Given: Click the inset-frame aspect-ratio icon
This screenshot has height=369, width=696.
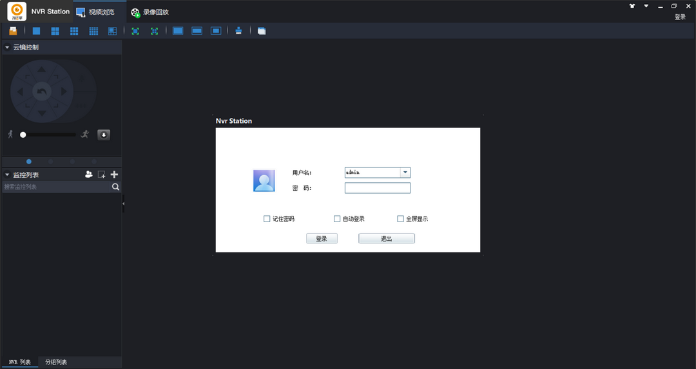Looking at the screenshot, I should pyautogui.click(x=216, y=31).
